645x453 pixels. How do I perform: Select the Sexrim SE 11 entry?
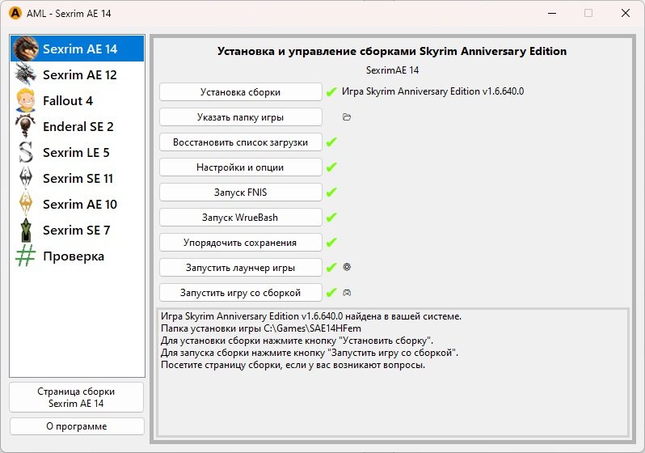[x=79, y=179]
